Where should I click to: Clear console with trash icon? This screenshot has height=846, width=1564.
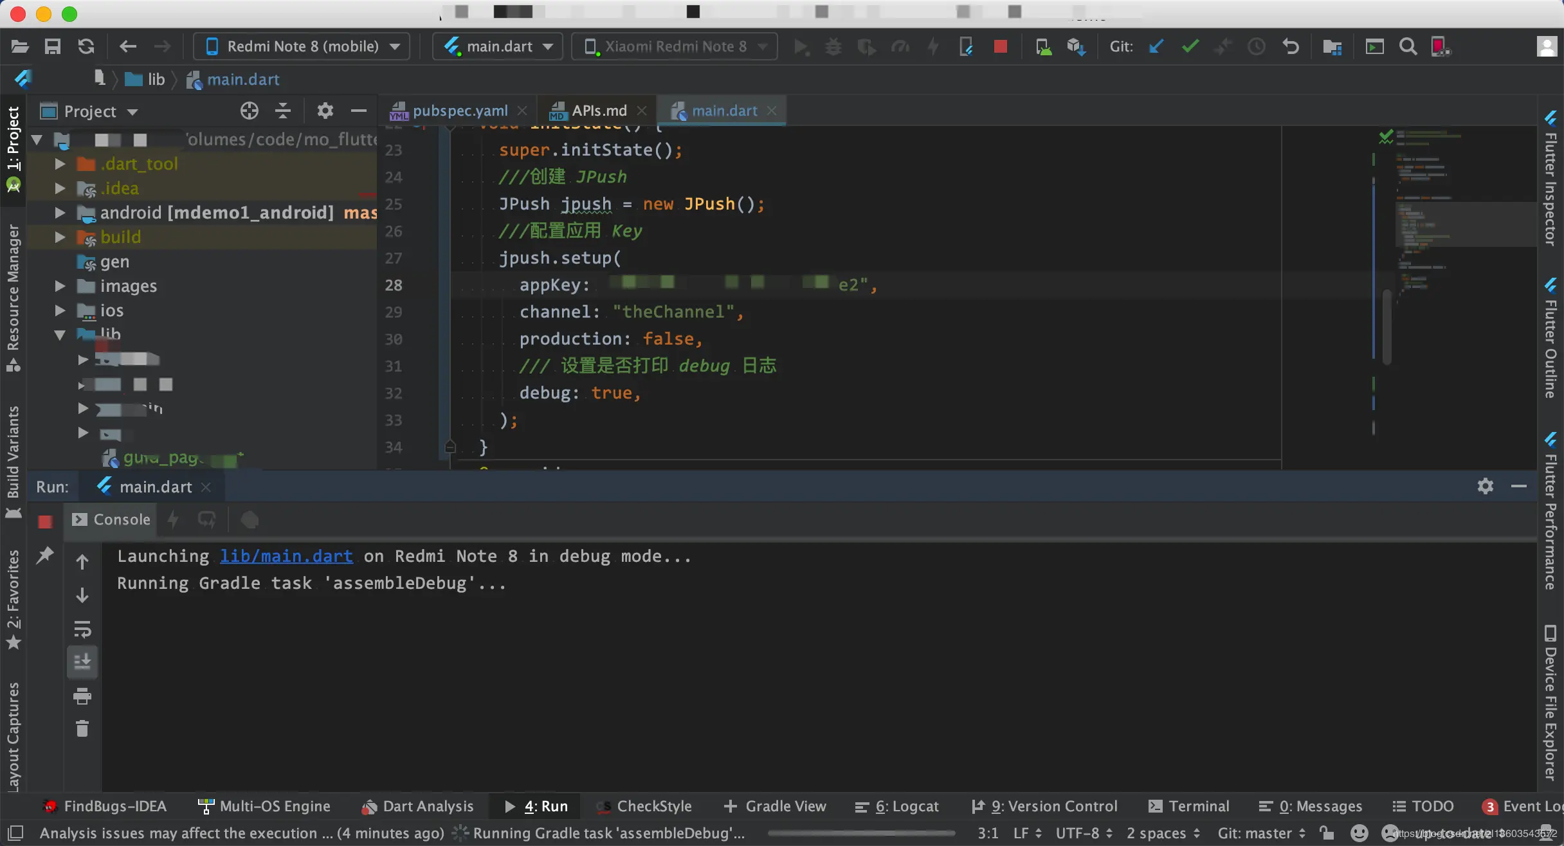(x=82, y=728)
